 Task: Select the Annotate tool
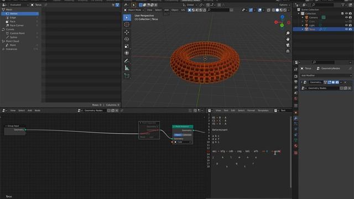(127, 61)
